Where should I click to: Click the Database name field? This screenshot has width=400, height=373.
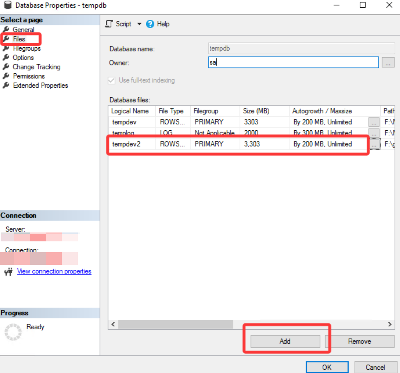pos(301,48)
